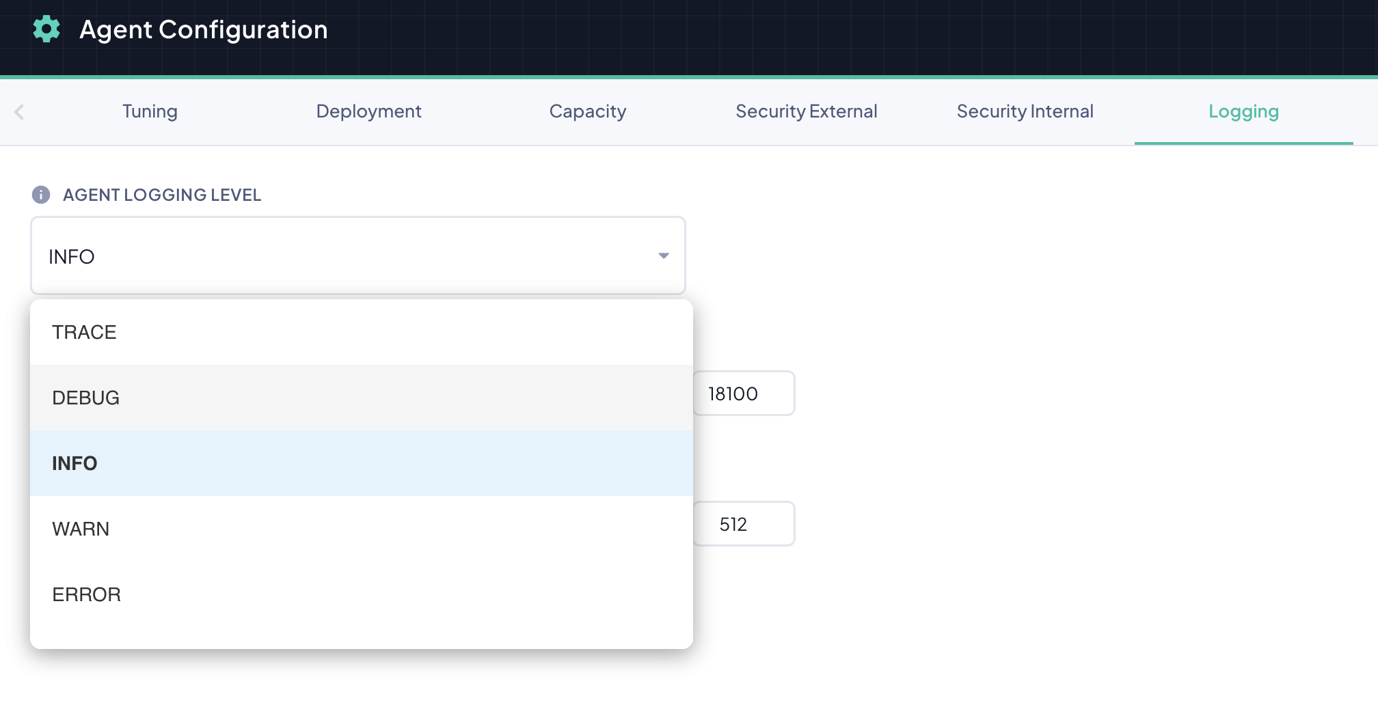
Task: Choose the ERROR logging level option
Action: coord(362,594)
